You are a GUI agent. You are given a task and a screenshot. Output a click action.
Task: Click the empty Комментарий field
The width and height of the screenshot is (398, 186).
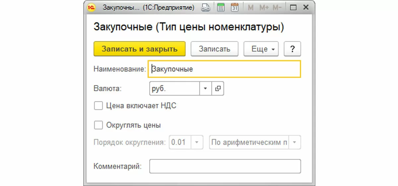pos(225,166)
